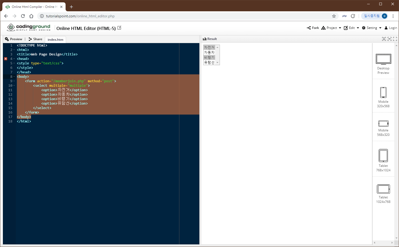The height and width of the screenshot is (247, 399).
Task: Click the error marker on line 4
Action: point(6,59)
